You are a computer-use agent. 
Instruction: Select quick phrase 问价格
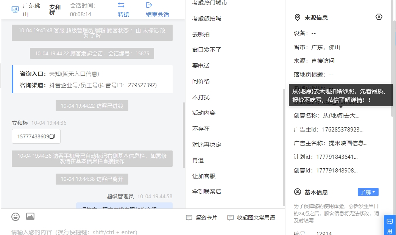coord(201,81)
